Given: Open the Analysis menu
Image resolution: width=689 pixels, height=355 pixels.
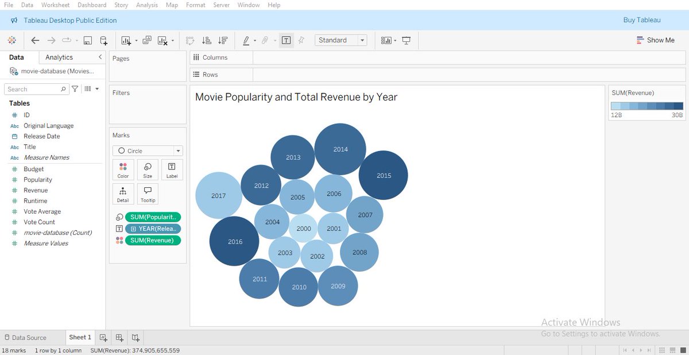Looking at the screenshot, I should pyautogui.click(x=146, y=5).
